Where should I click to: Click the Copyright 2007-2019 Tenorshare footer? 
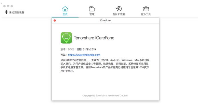105,96
